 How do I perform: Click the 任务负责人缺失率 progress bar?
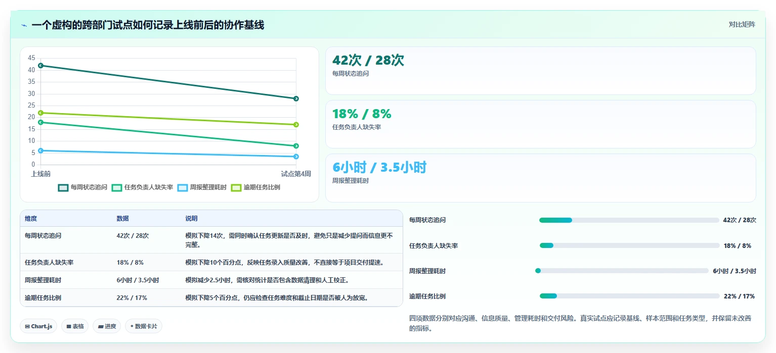629,245
